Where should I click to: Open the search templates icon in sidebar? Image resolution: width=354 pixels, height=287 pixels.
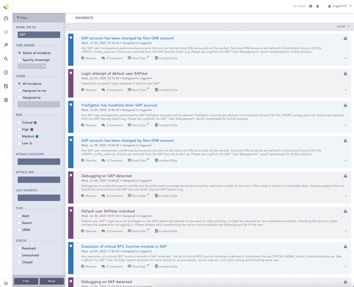[6, 45]
